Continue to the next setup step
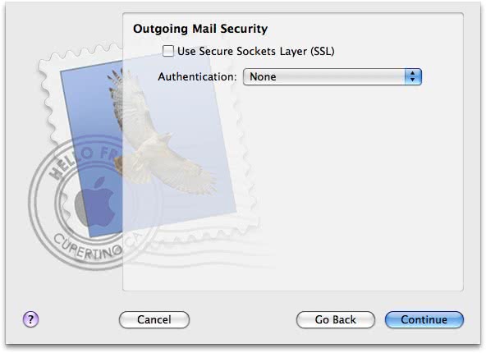 424,319
